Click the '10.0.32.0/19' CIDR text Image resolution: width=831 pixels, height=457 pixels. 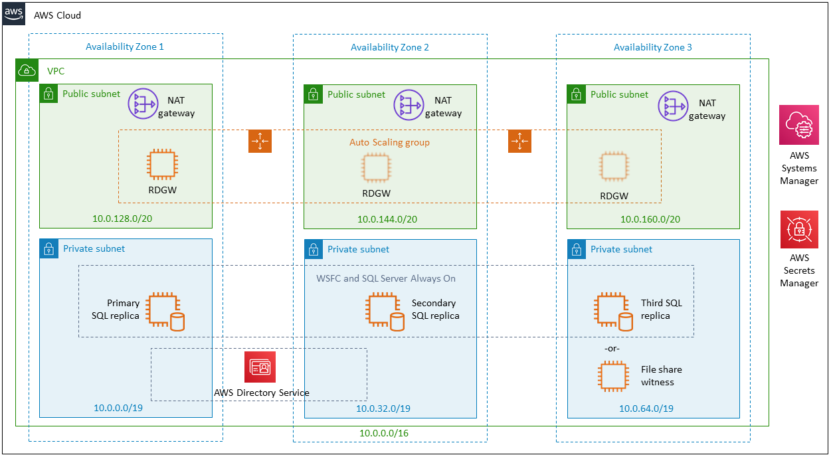pyautogui.click(x=383, y=409)
